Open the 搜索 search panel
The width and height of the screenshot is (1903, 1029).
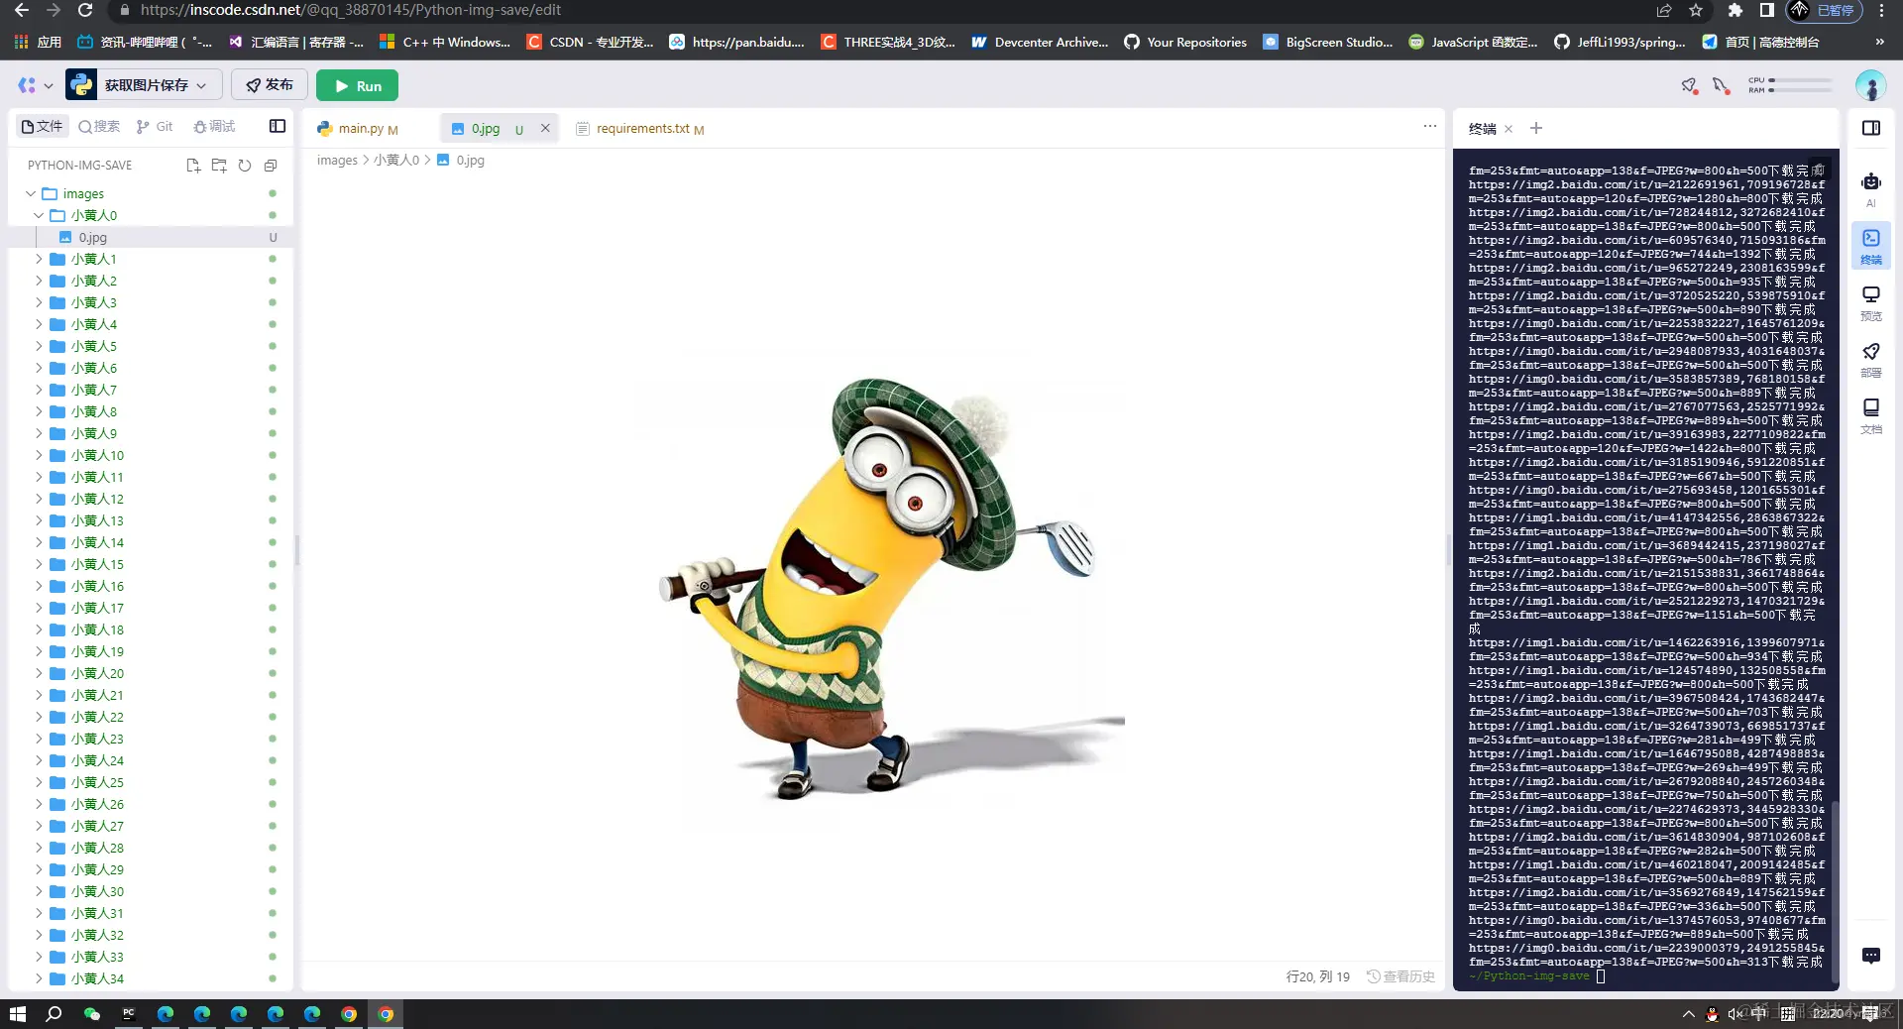(x=98, y=126)
